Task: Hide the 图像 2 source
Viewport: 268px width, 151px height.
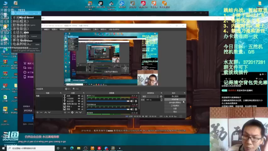Action: coord(79,106)
